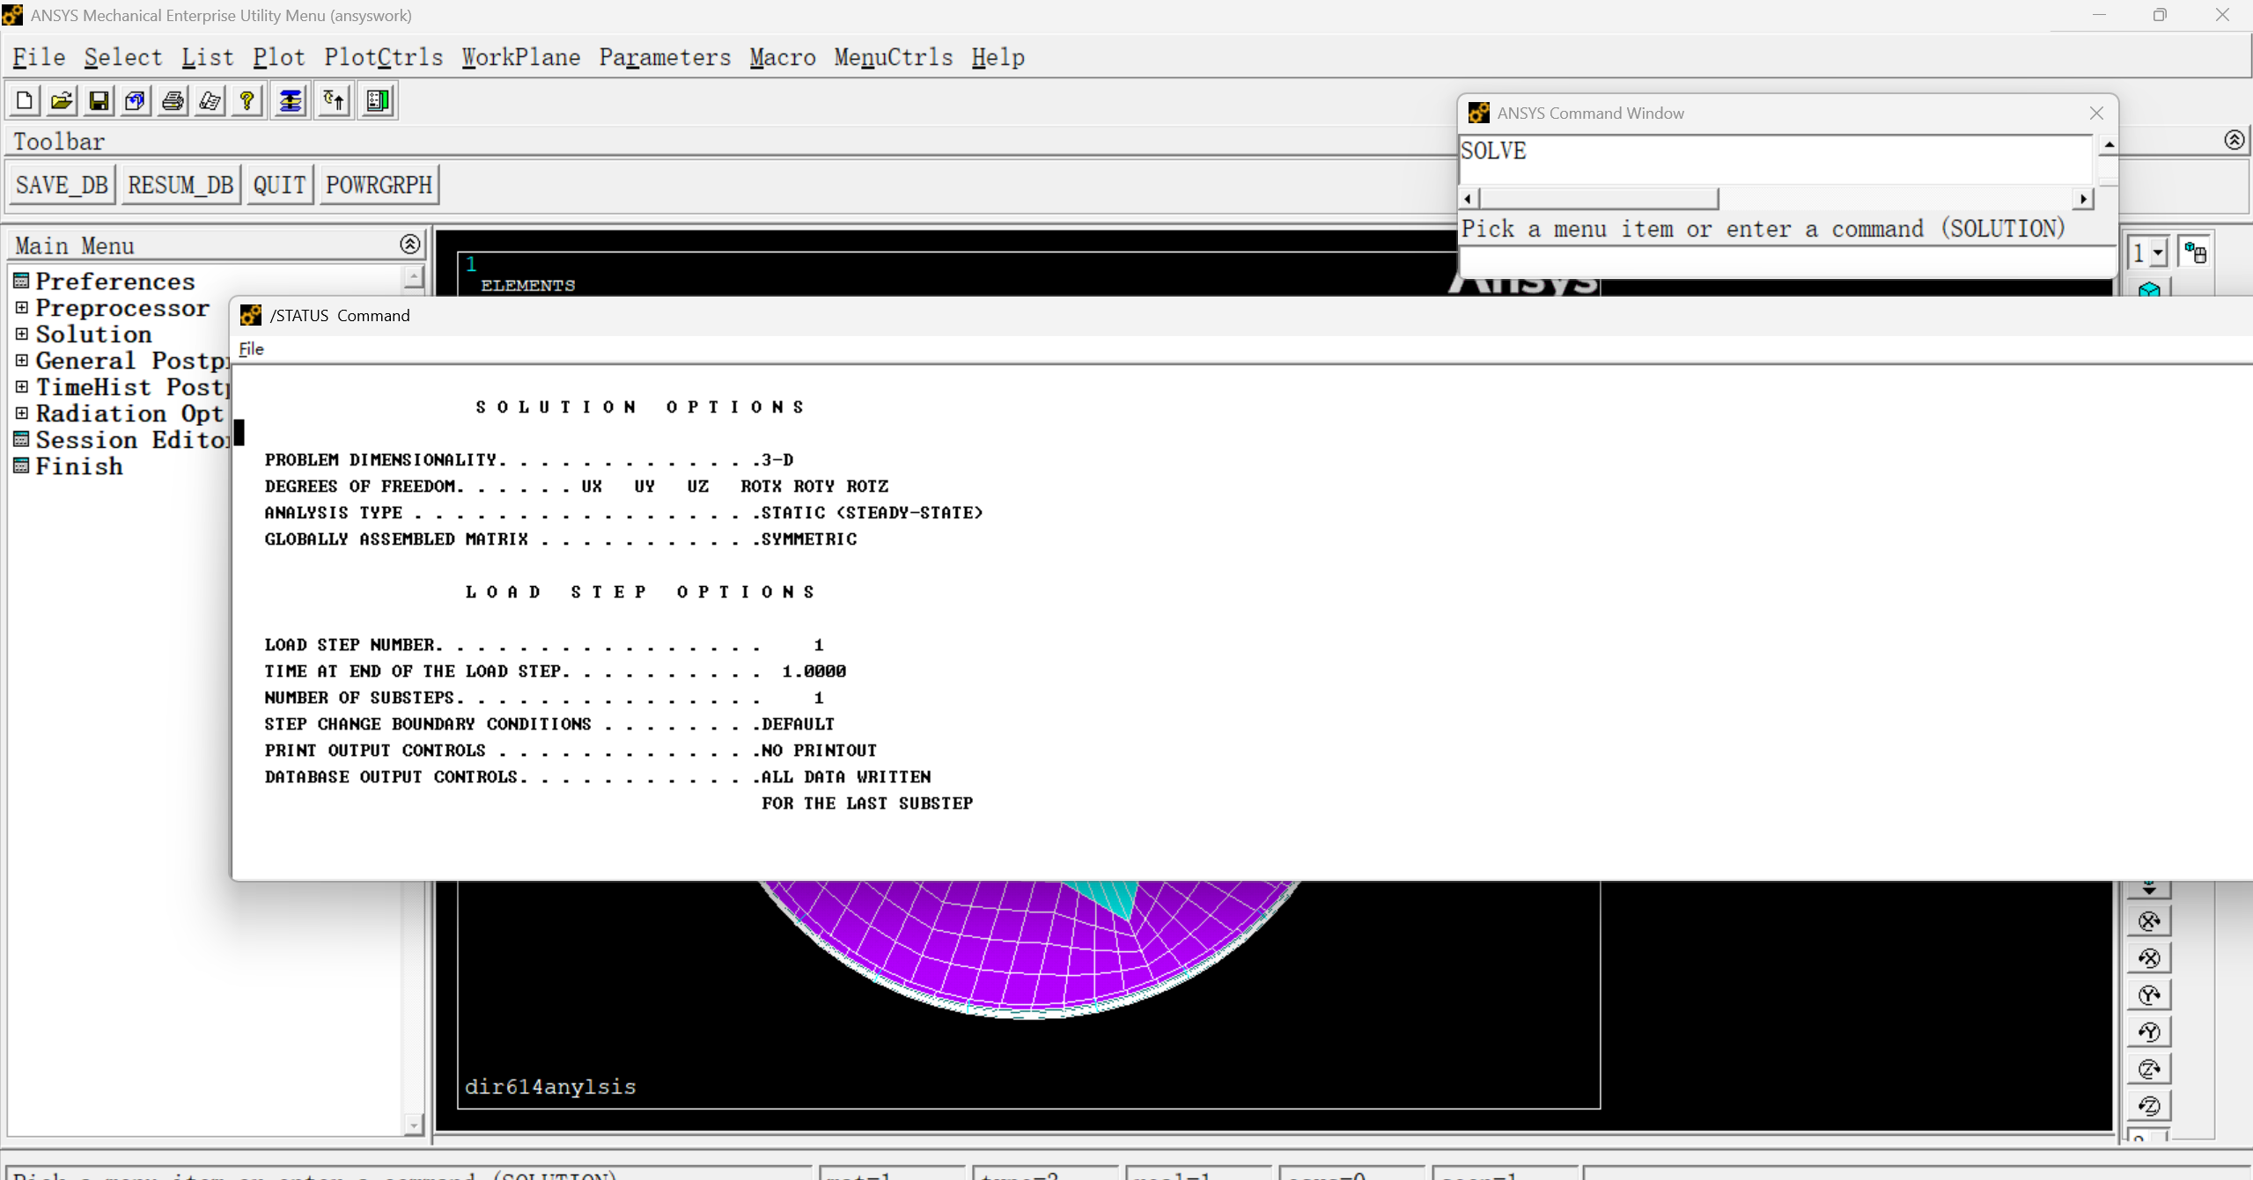The width and height of the screenshot is (2253, 1180).
Task: Expand the General Postproc tree node
Action: pos(22,361)
